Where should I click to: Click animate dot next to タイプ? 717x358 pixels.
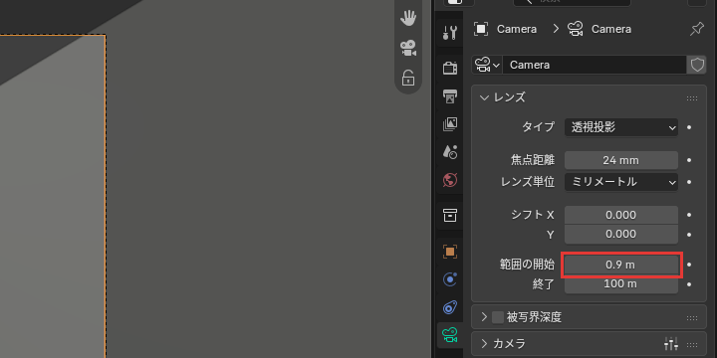689,127
